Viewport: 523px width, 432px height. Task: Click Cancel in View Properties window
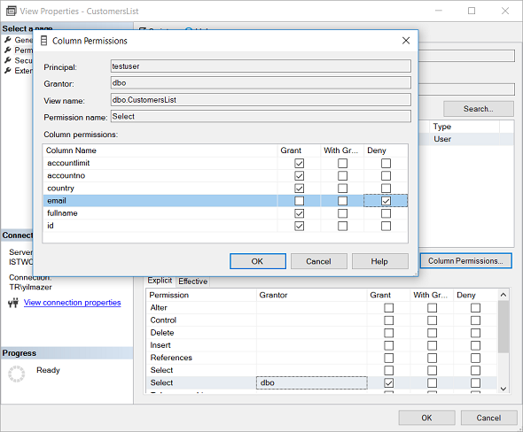(488, 418)
